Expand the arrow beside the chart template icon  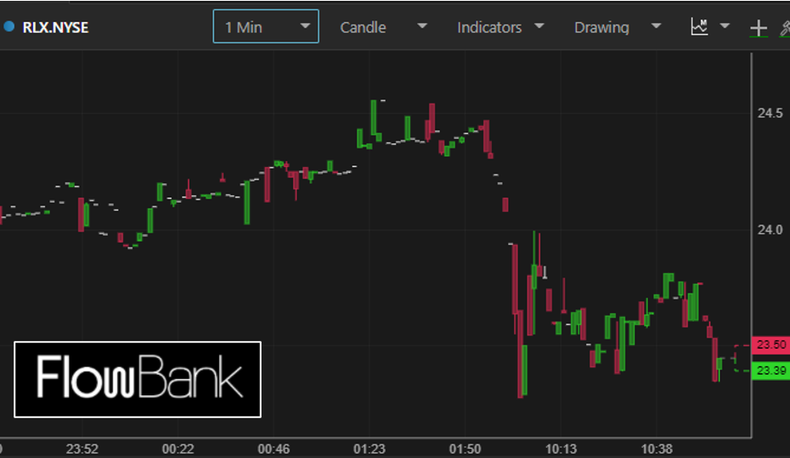(725, 26)
